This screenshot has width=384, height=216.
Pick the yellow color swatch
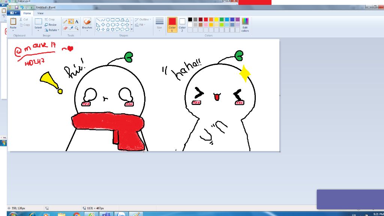pos(216,19)
